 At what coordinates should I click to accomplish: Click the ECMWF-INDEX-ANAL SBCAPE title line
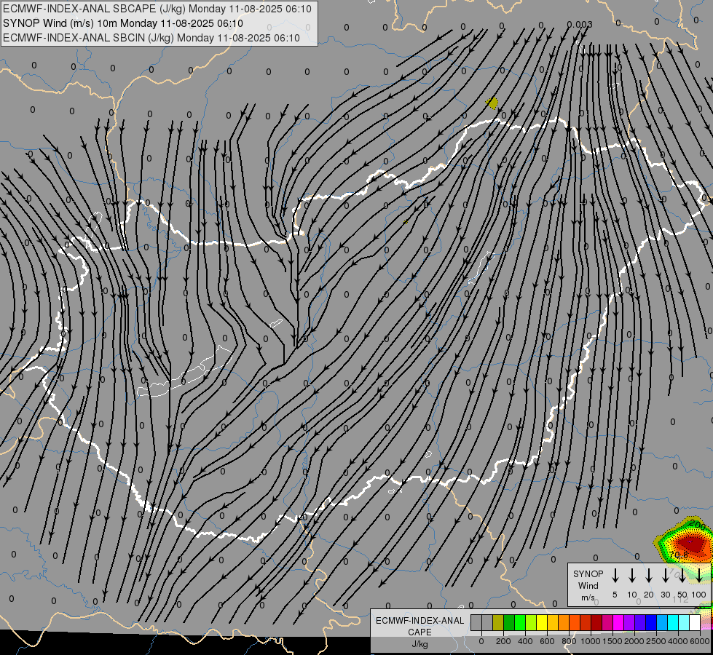tap(157, 9)
